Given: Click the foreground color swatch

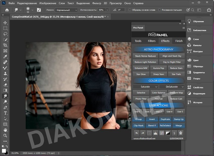Looking at the screenshot, I should (4, 150).
